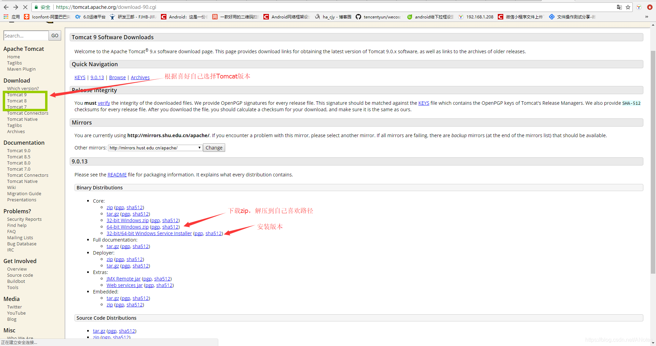The image size is (656, 346).
Task: Click the vertical scrollbar thumb
Action: [653, 162]
